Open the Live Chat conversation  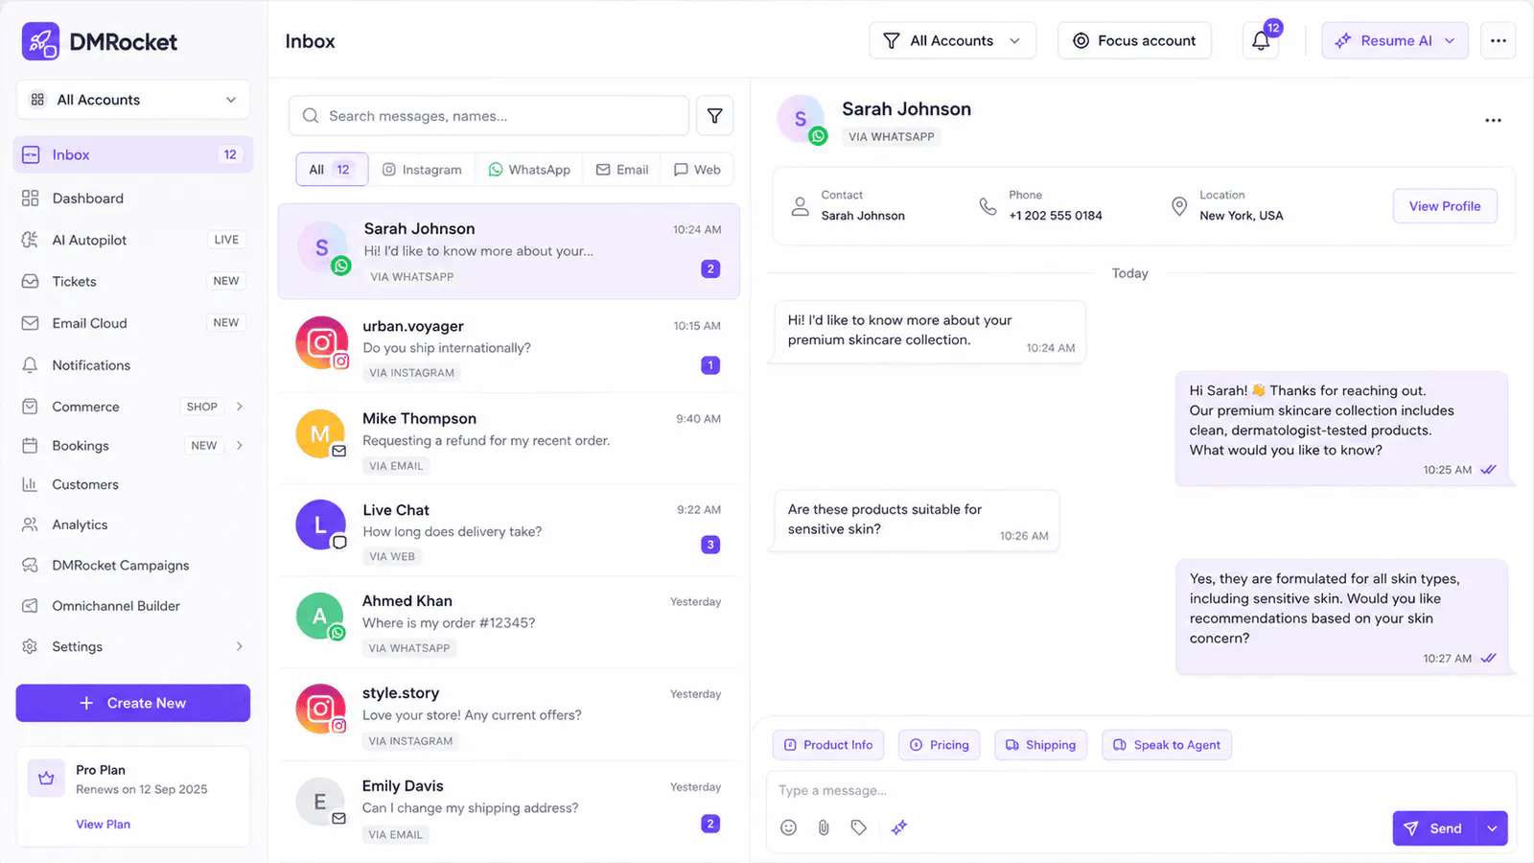pyautogui.click(x=509, y=531)
